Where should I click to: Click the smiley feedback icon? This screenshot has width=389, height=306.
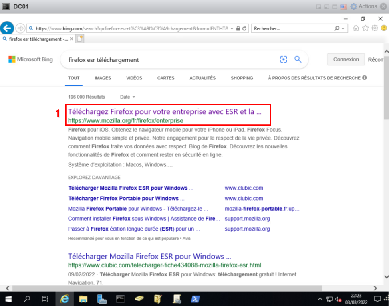(x=384, y=28)
